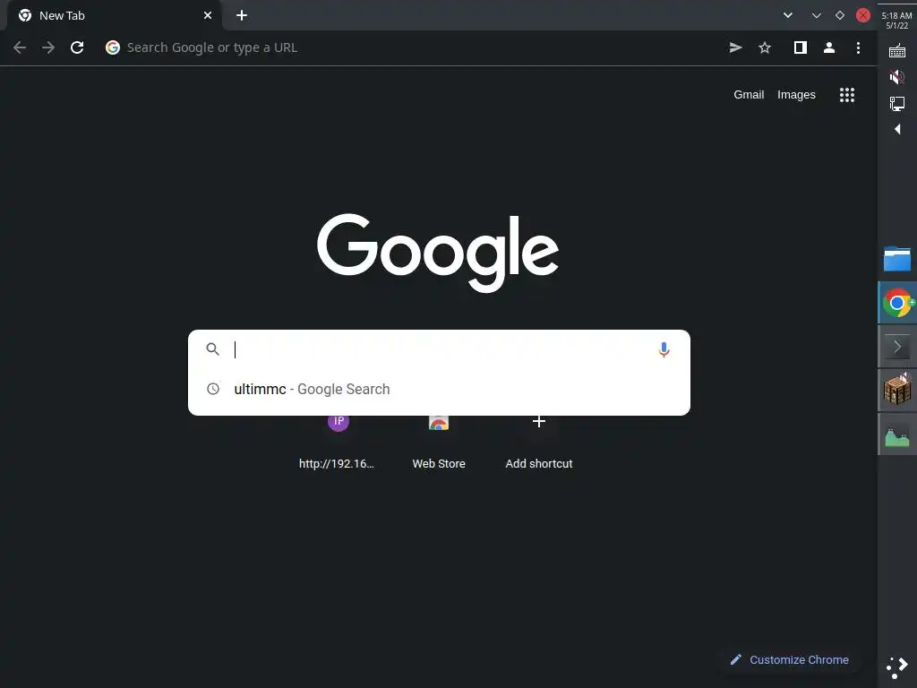917x688 pixels.
Task: Open the Chrome side panel
Action: 800,48
